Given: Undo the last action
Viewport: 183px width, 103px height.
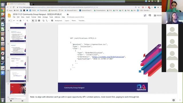Looking at the screenshot, I should coord(14,21).
